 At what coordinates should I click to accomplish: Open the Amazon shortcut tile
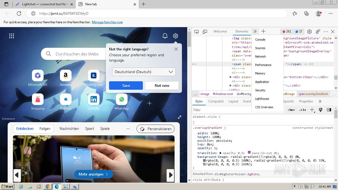[x=66, y=78]
